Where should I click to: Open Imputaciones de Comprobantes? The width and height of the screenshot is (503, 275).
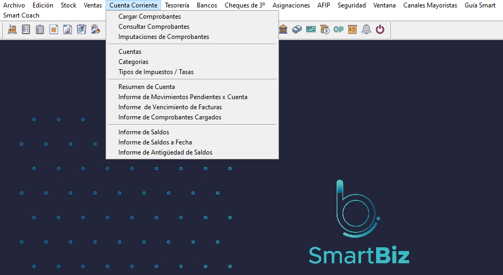[x=163, y=37]
